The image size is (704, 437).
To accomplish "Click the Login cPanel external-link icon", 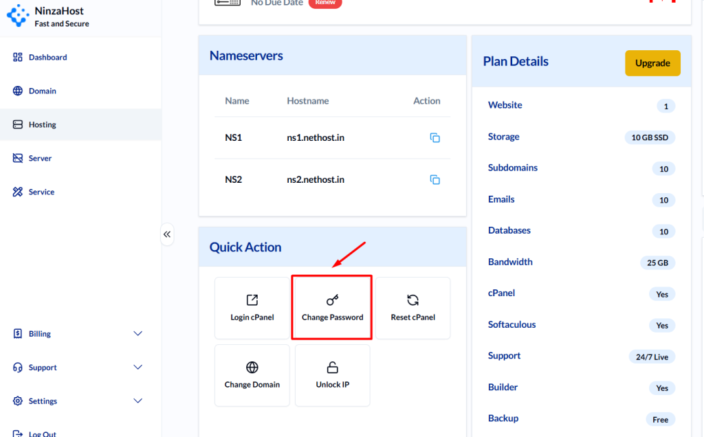I will pos(252,300).
